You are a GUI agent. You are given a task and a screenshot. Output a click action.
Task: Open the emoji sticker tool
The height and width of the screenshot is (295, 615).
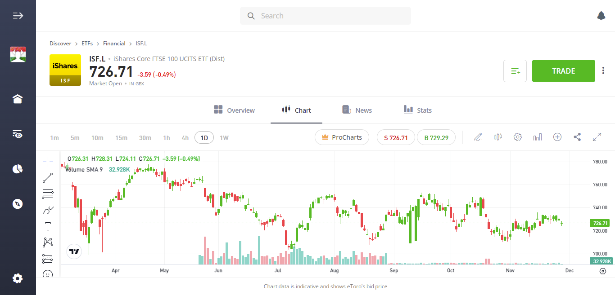click(x=48, y=274)
